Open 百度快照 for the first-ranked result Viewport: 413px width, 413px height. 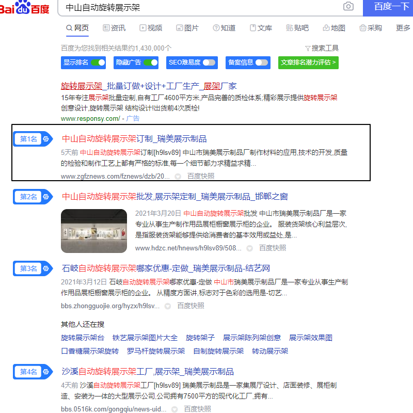point(201,176)
